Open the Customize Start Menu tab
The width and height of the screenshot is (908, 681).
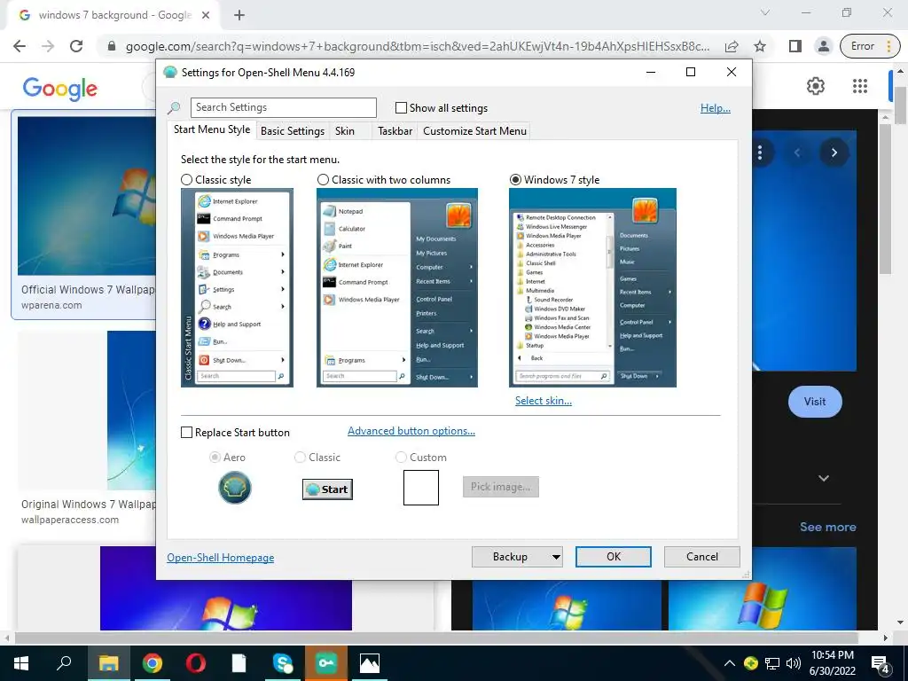tap(475, 131)
